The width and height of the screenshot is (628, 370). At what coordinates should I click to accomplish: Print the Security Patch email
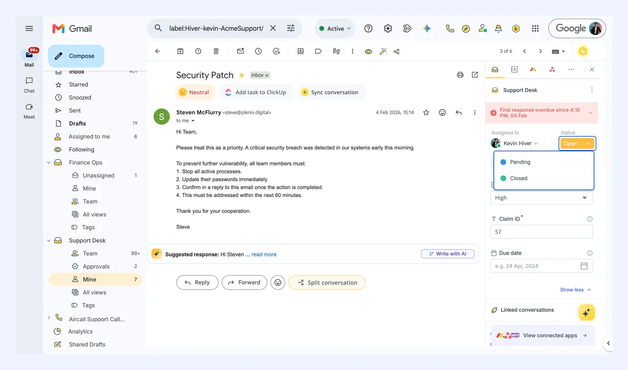(460, 75)
